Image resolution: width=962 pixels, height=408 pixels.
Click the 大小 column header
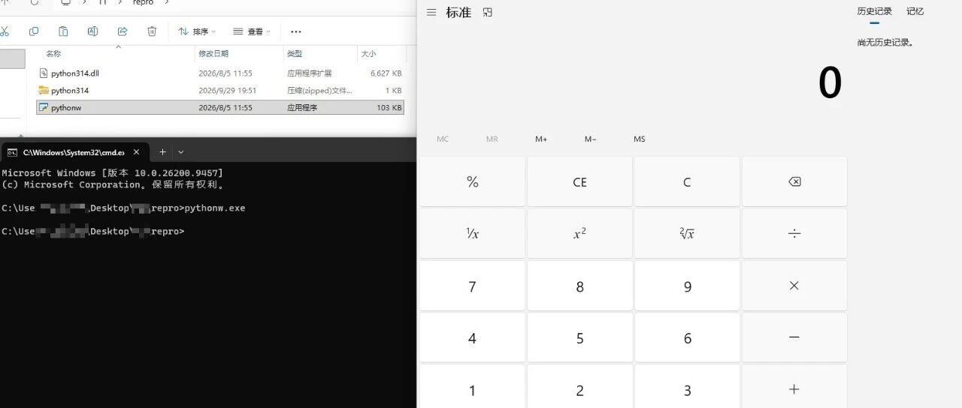(368, 54)
